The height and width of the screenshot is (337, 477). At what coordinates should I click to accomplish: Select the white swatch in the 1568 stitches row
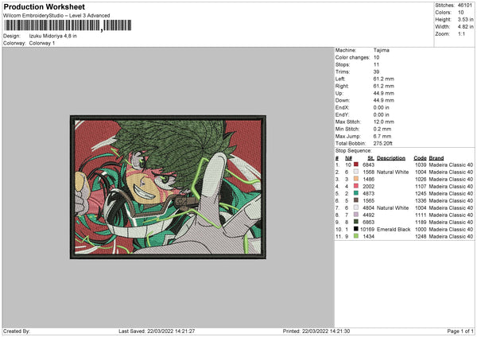point(356,172)
